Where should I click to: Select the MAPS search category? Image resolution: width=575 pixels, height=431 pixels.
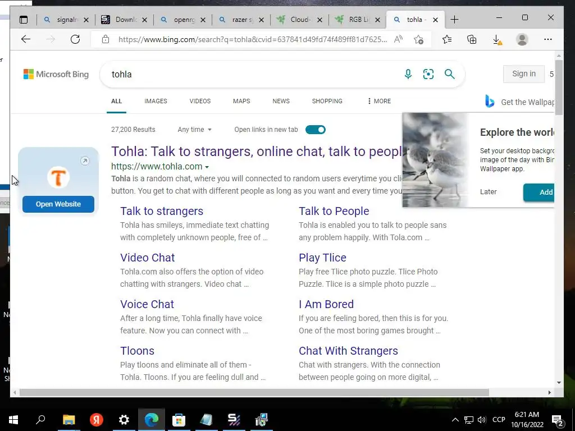click(241, 101)
